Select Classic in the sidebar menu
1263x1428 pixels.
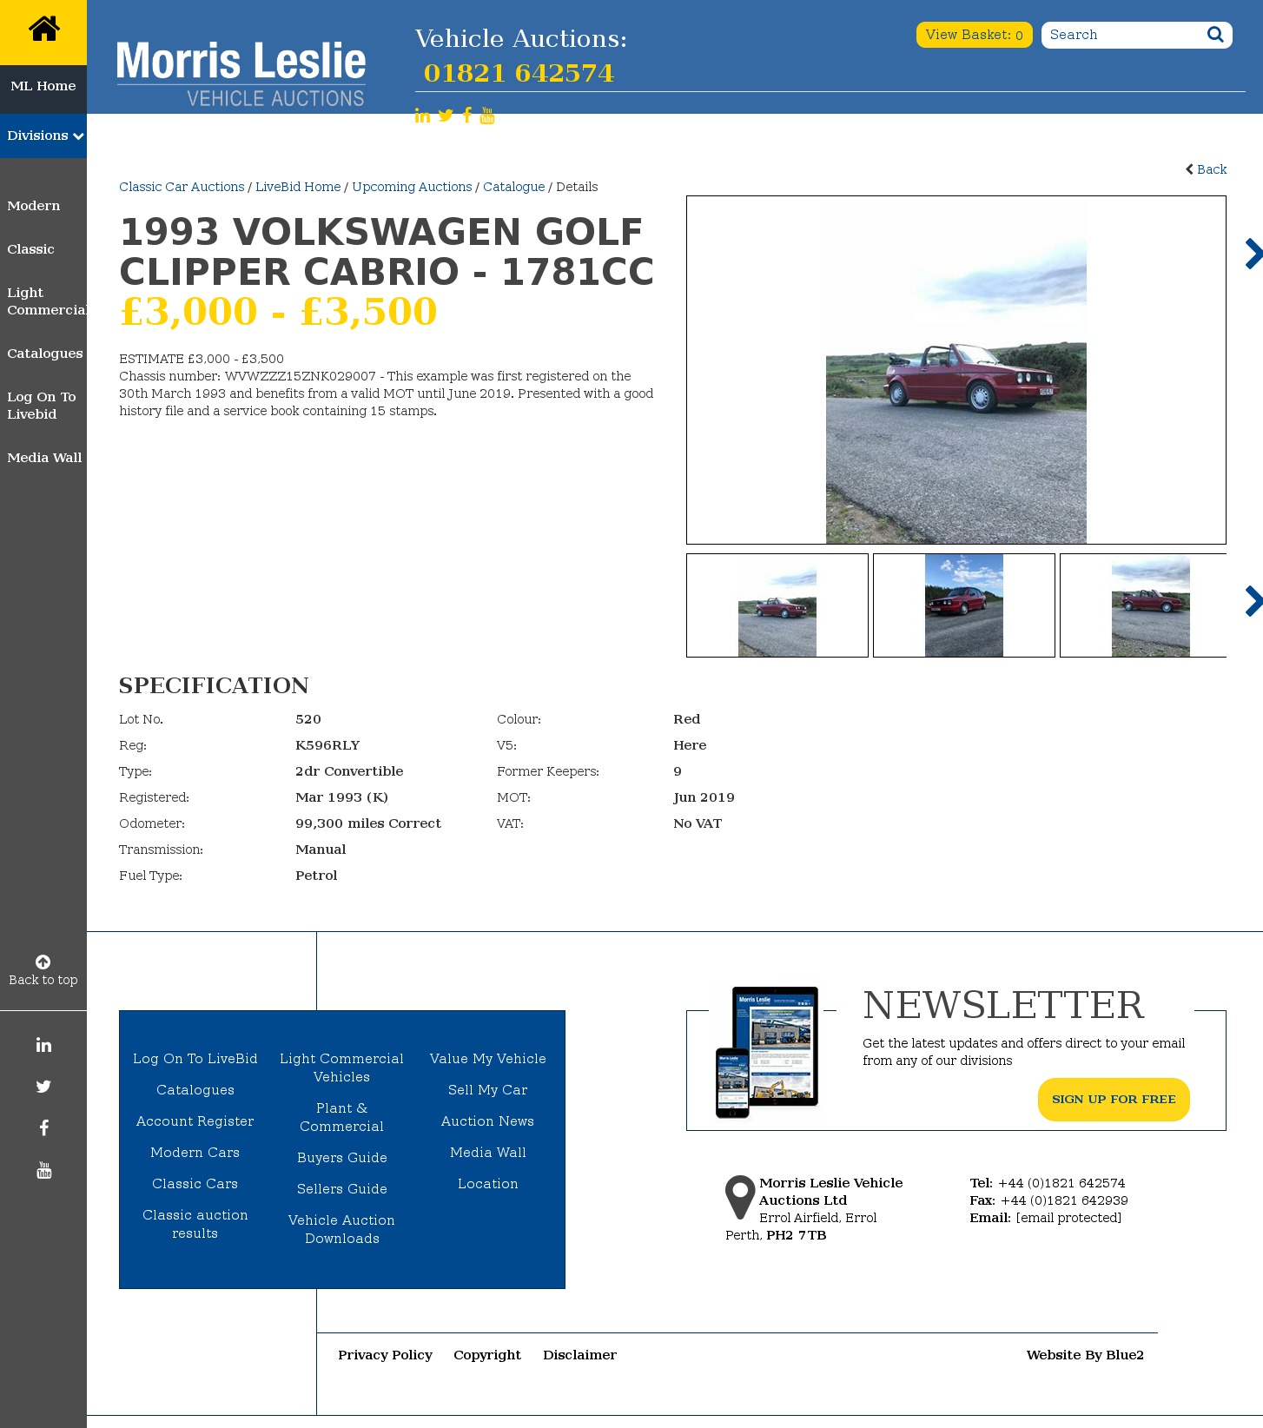[30, 249]
